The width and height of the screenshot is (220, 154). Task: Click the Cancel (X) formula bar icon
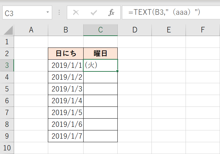tap(76, 13)
